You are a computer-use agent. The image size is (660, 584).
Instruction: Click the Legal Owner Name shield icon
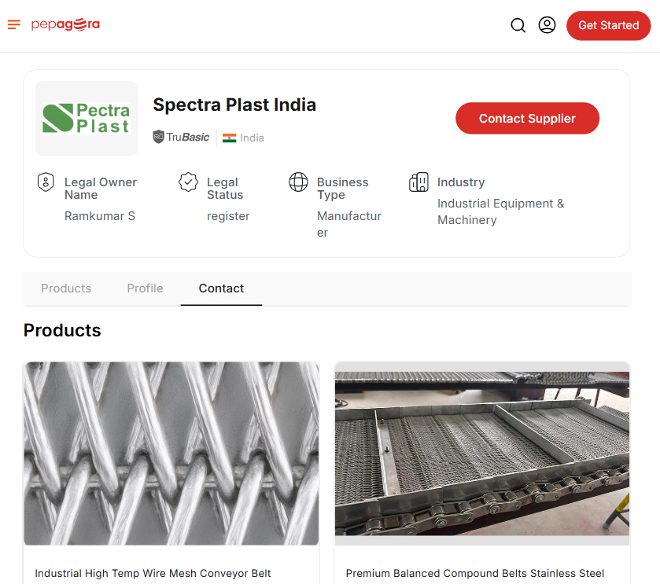tap(46, 182)
